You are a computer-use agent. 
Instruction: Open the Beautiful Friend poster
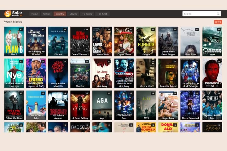pos(168,73)
